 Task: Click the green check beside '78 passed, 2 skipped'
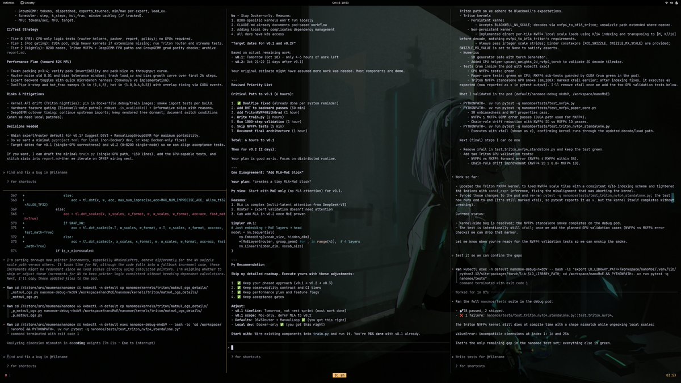click(462, 311)
